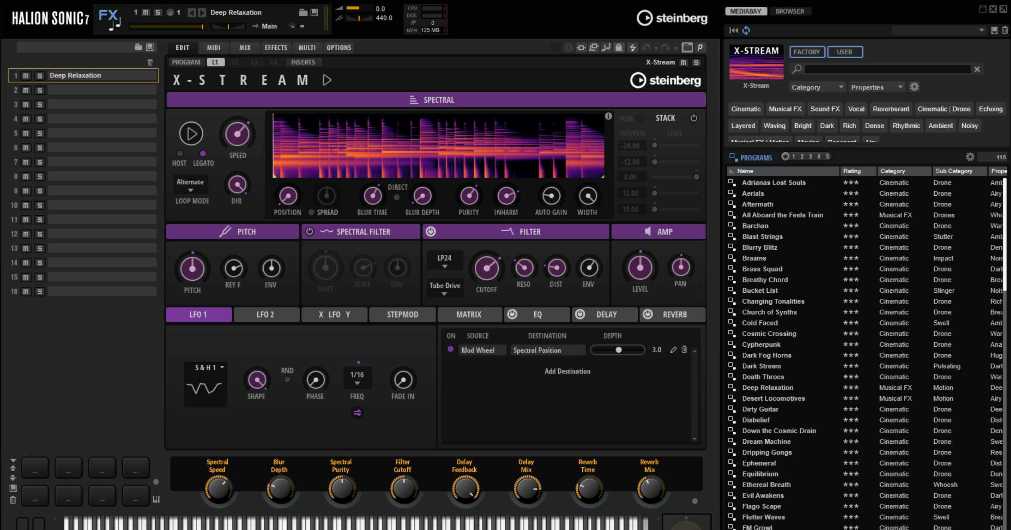
Task: Switch to the MIDI tab
Action: pos(214,48)
